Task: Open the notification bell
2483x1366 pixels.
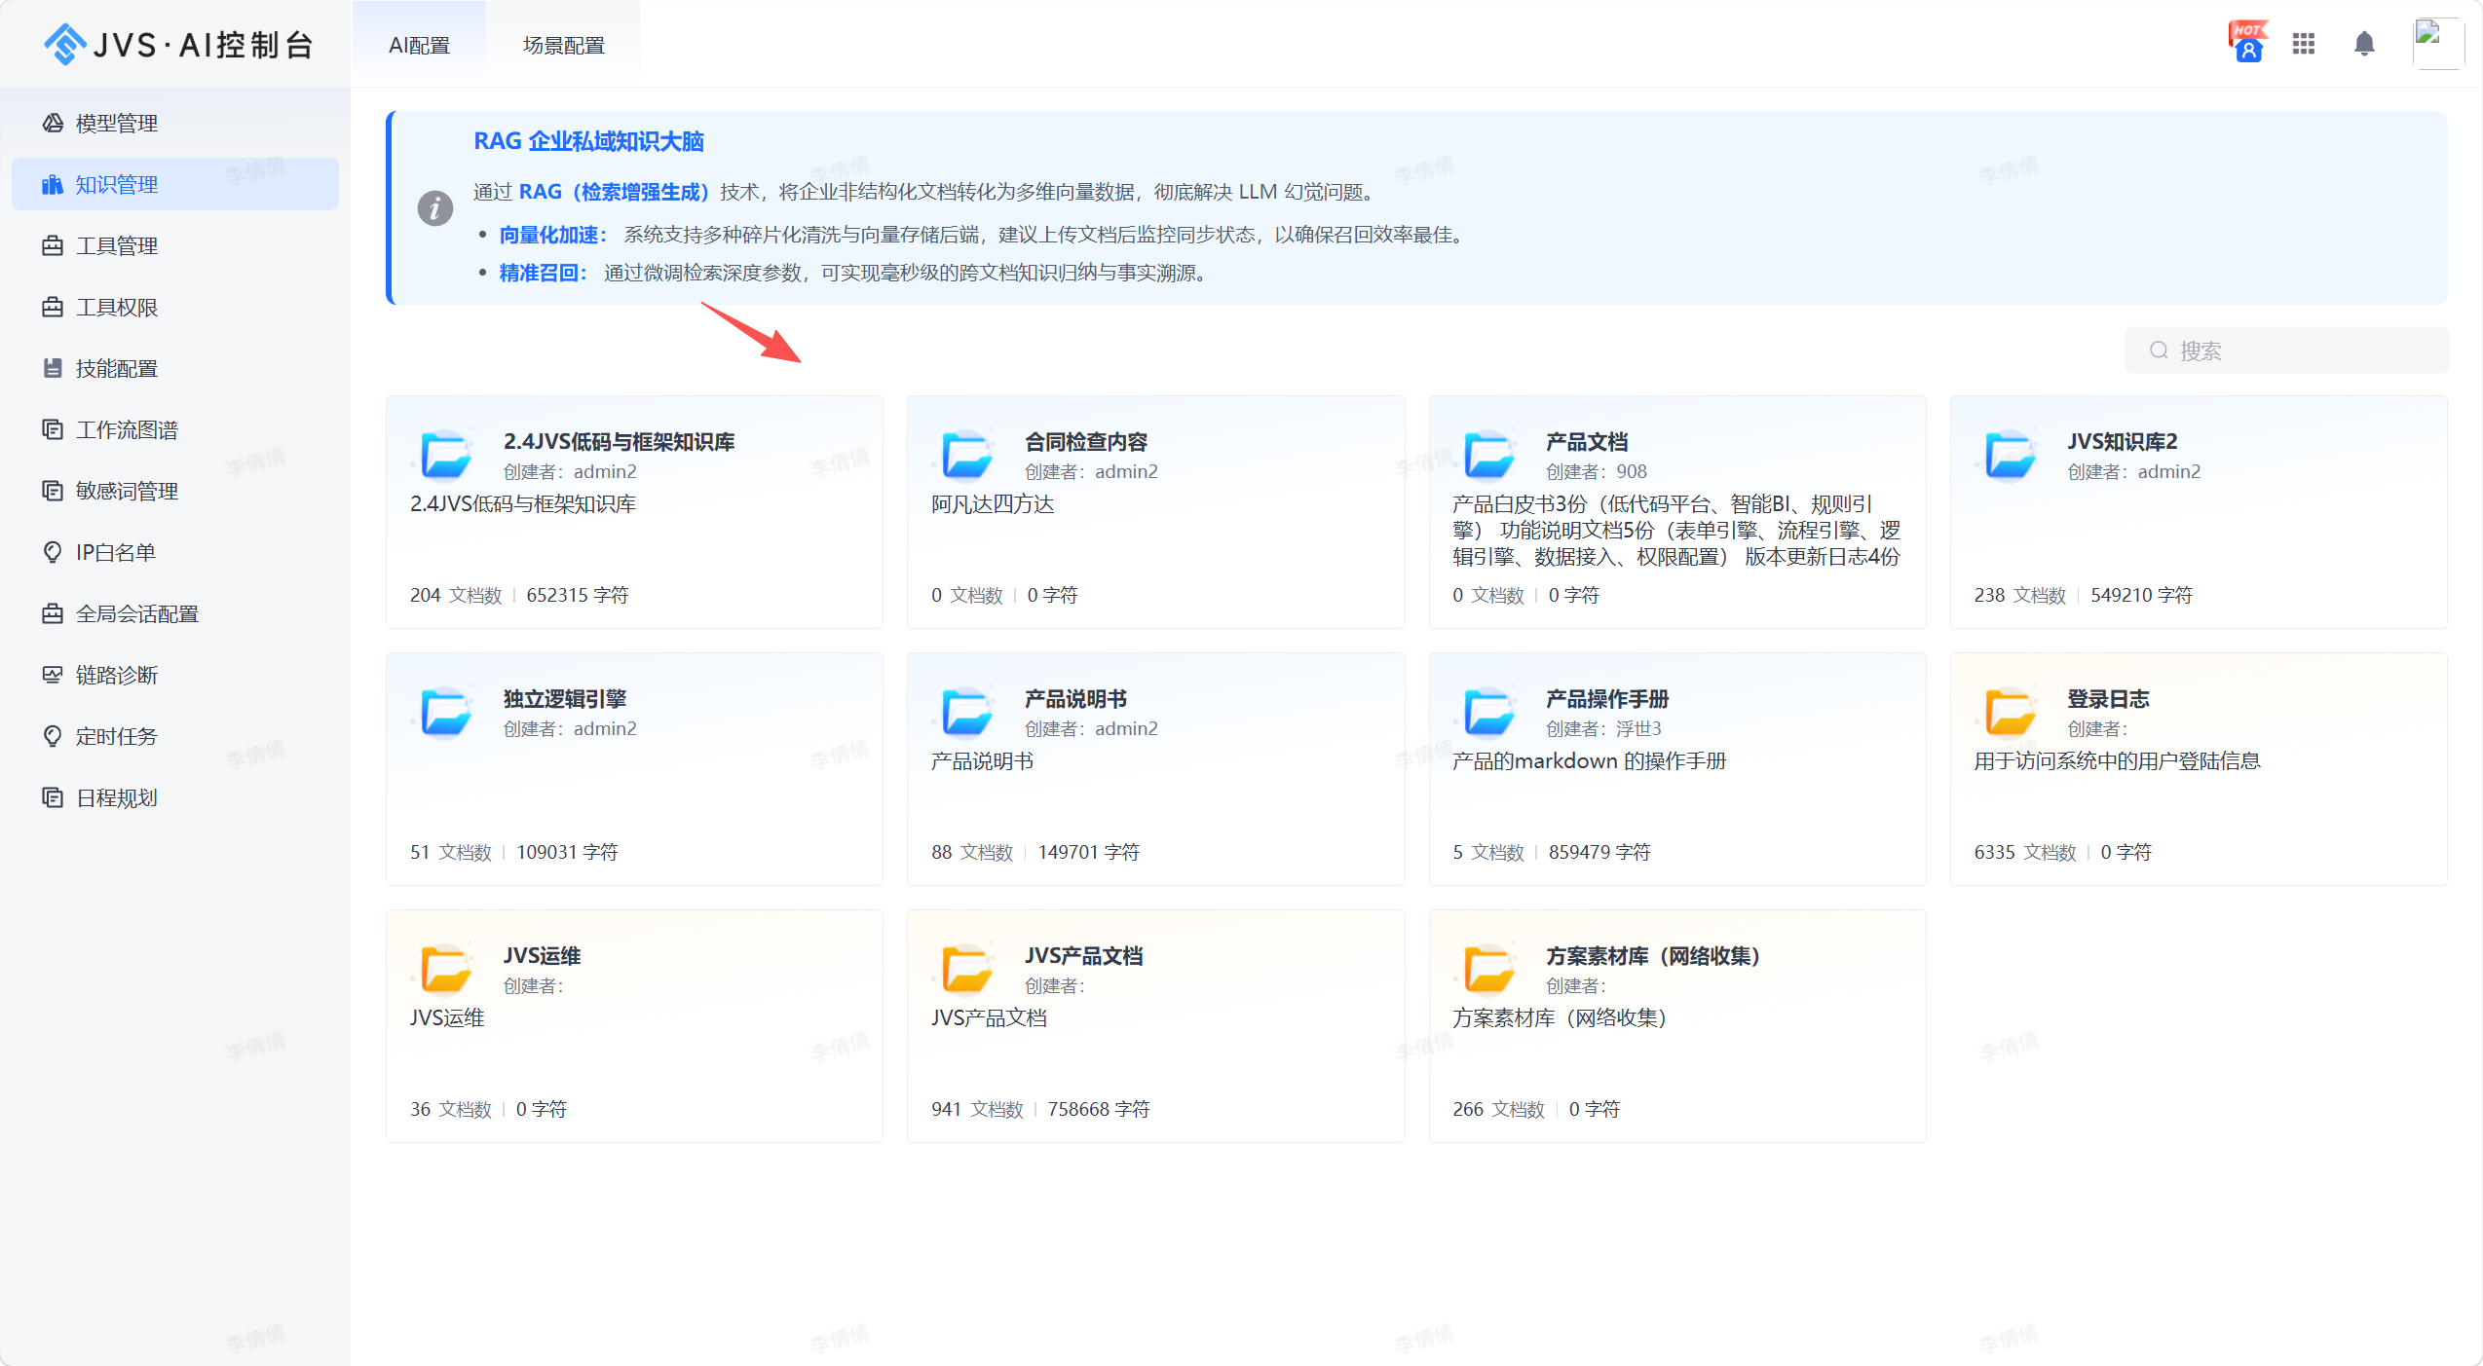Action: point(2364,44)
